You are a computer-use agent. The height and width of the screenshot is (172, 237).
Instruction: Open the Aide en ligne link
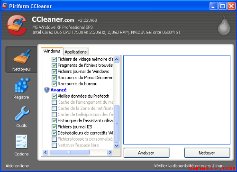tap(18, 166)
